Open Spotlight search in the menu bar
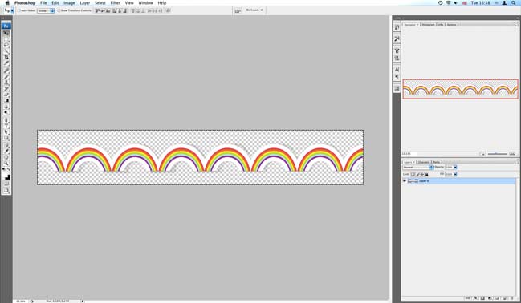Screen dimensions: 521x303 (513, 3)
